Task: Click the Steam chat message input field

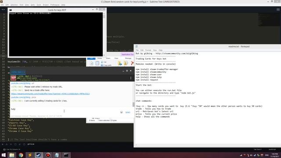Action: (x=65, y=111)
